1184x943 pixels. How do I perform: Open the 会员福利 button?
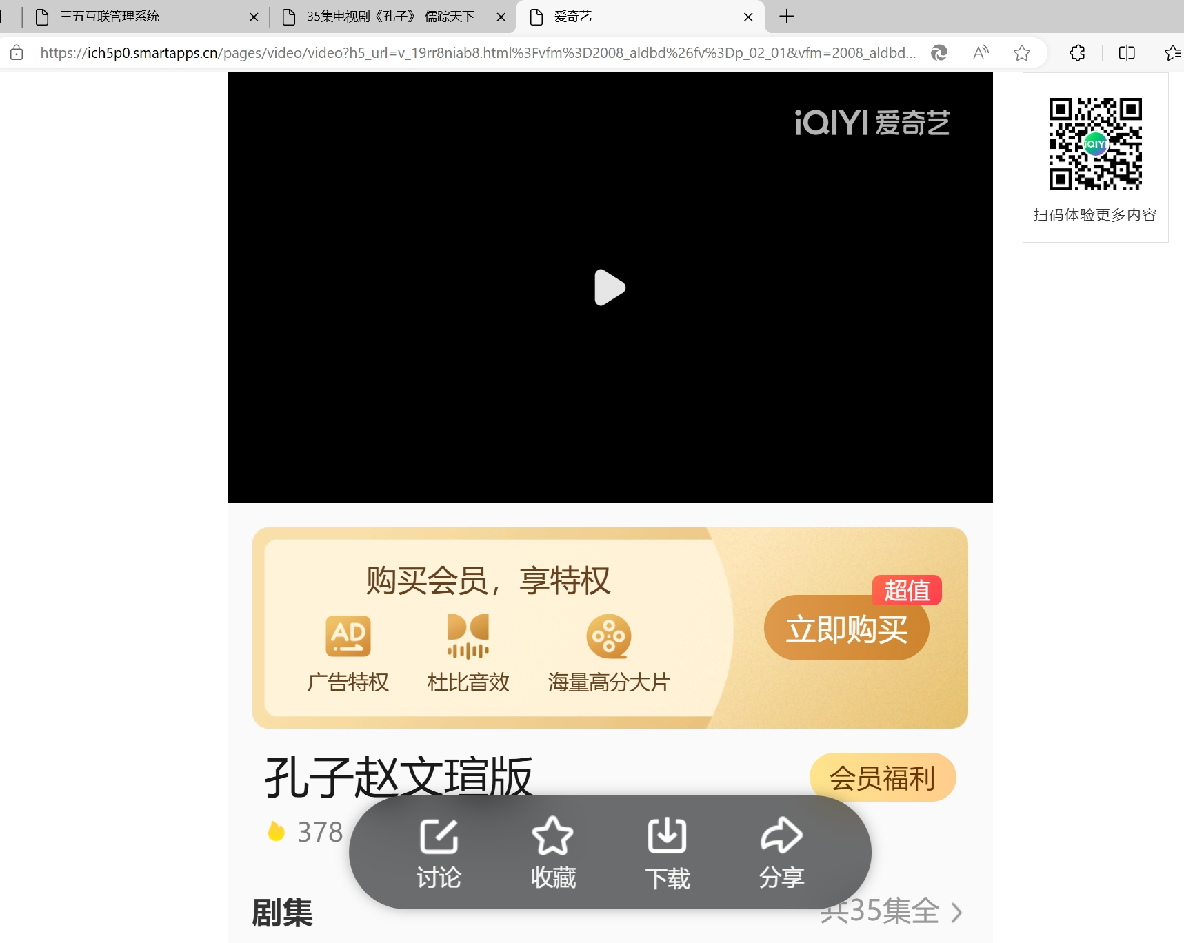[883, 778]
